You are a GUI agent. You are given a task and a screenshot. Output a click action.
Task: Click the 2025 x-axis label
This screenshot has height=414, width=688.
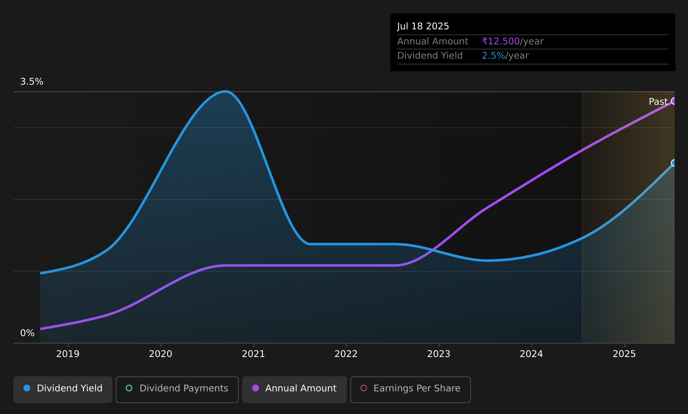coord(624,354)
